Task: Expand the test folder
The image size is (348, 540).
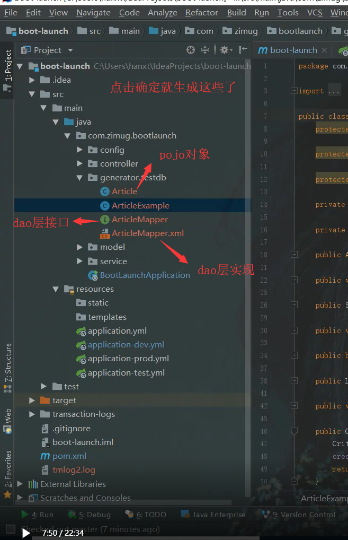Action: click(43, 386)
